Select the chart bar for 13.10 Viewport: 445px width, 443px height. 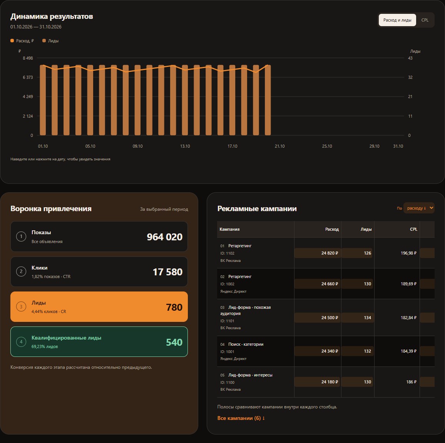coord(185,100)
